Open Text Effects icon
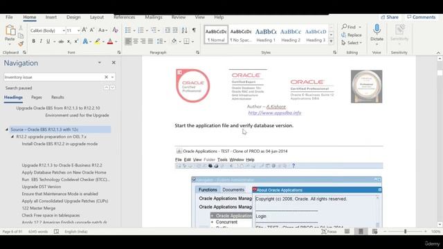This screenshot has width=443, height=249. click(x=85, y=41)
